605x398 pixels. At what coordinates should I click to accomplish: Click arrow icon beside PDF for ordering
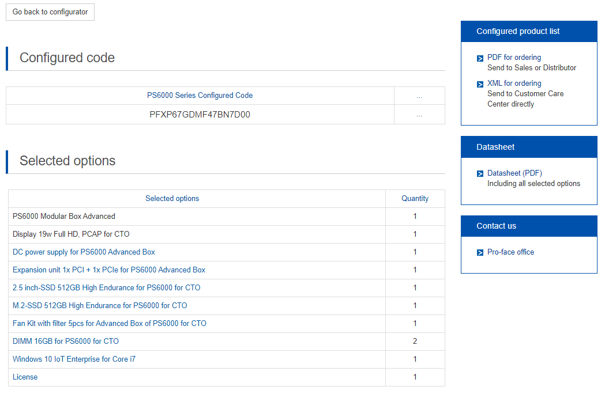click(x=480, y=59)
